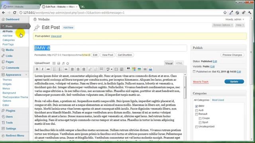
Task: Click the up-down arrows toolbar icon
Action: (x=128, y=69)
